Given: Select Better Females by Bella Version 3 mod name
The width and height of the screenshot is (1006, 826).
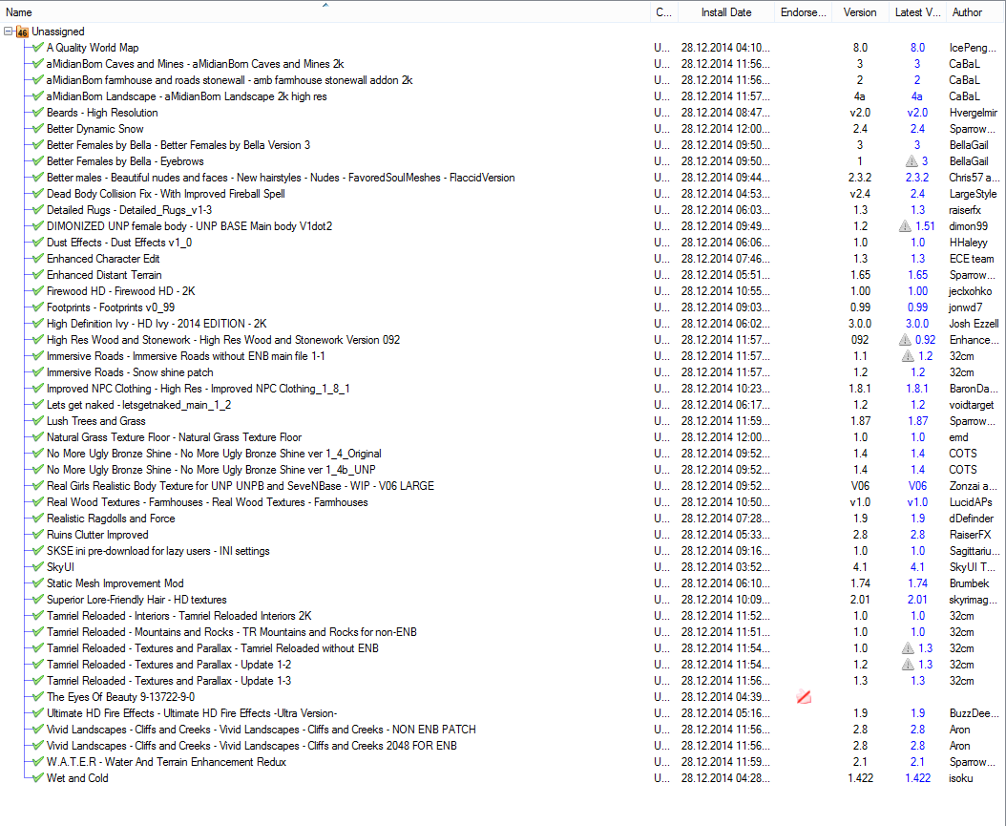Looking at the screenshot, I should click(178, 145).
